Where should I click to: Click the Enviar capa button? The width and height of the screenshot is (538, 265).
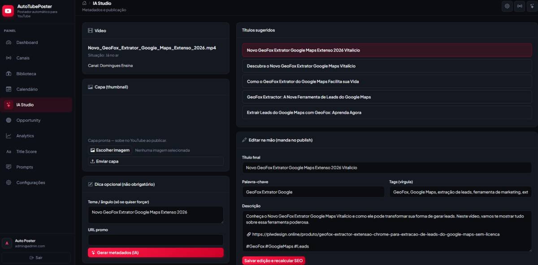click(x=156, y=161)
